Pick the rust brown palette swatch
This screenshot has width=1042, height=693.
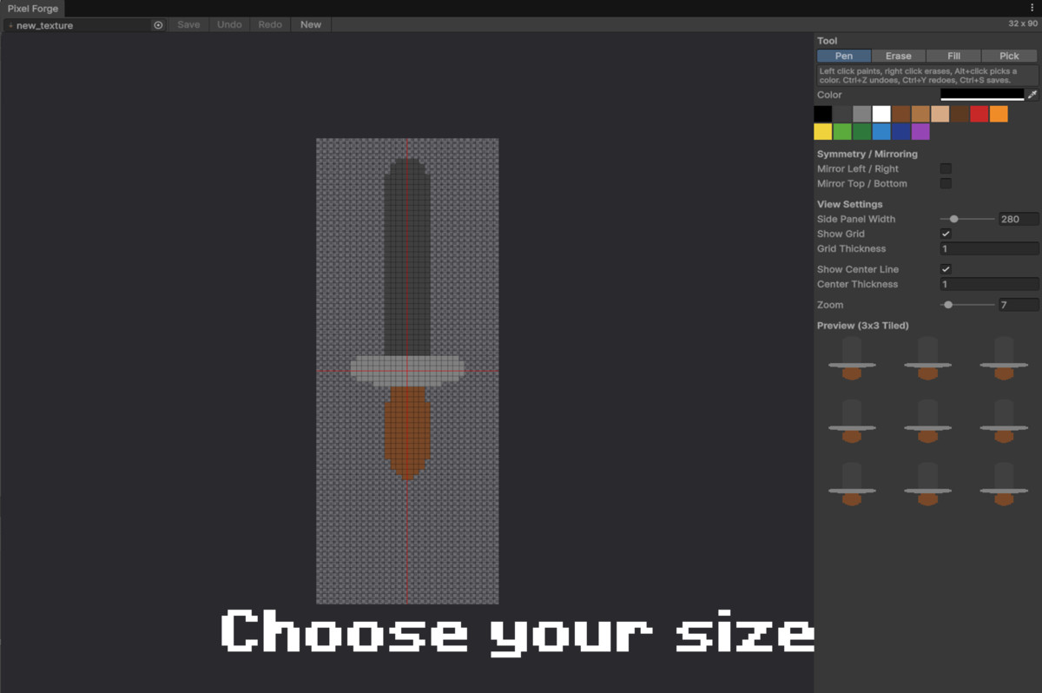[900, 114]
